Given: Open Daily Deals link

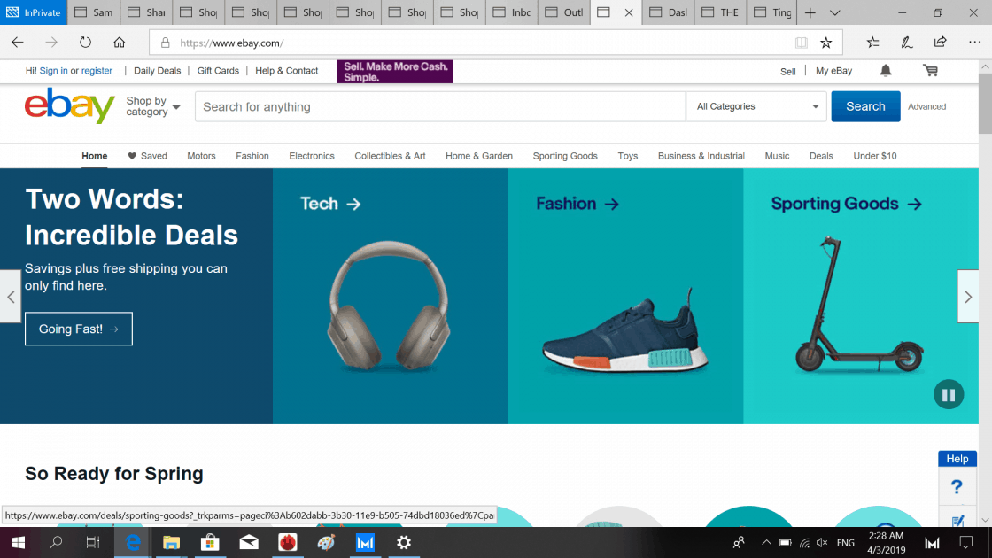Looking at the screenshot, I should pos(157,70).
